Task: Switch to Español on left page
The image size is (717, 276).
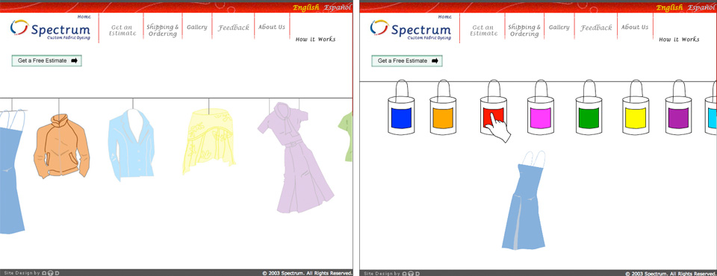Action: 338,7
